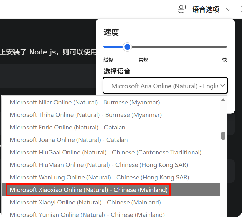Open the 语音选项 voice options menu
The image size is (242, 217).
point(206,9)
